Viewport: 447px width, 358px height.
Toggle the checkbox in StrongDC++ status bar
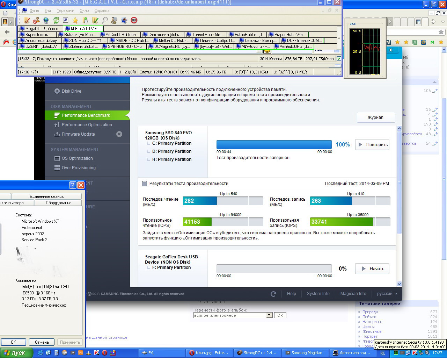(x=338, y=59)
